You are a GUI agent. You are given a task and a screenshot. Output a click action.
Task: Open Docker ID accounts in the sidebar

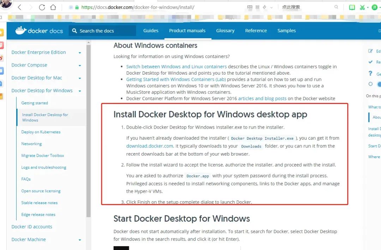pos(32,227)
